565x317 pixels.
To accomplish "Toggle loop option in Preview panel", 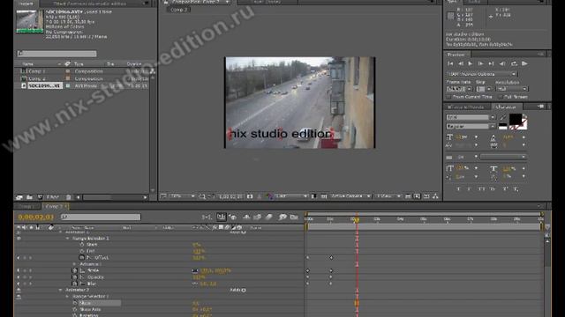I will coord(514,63).
